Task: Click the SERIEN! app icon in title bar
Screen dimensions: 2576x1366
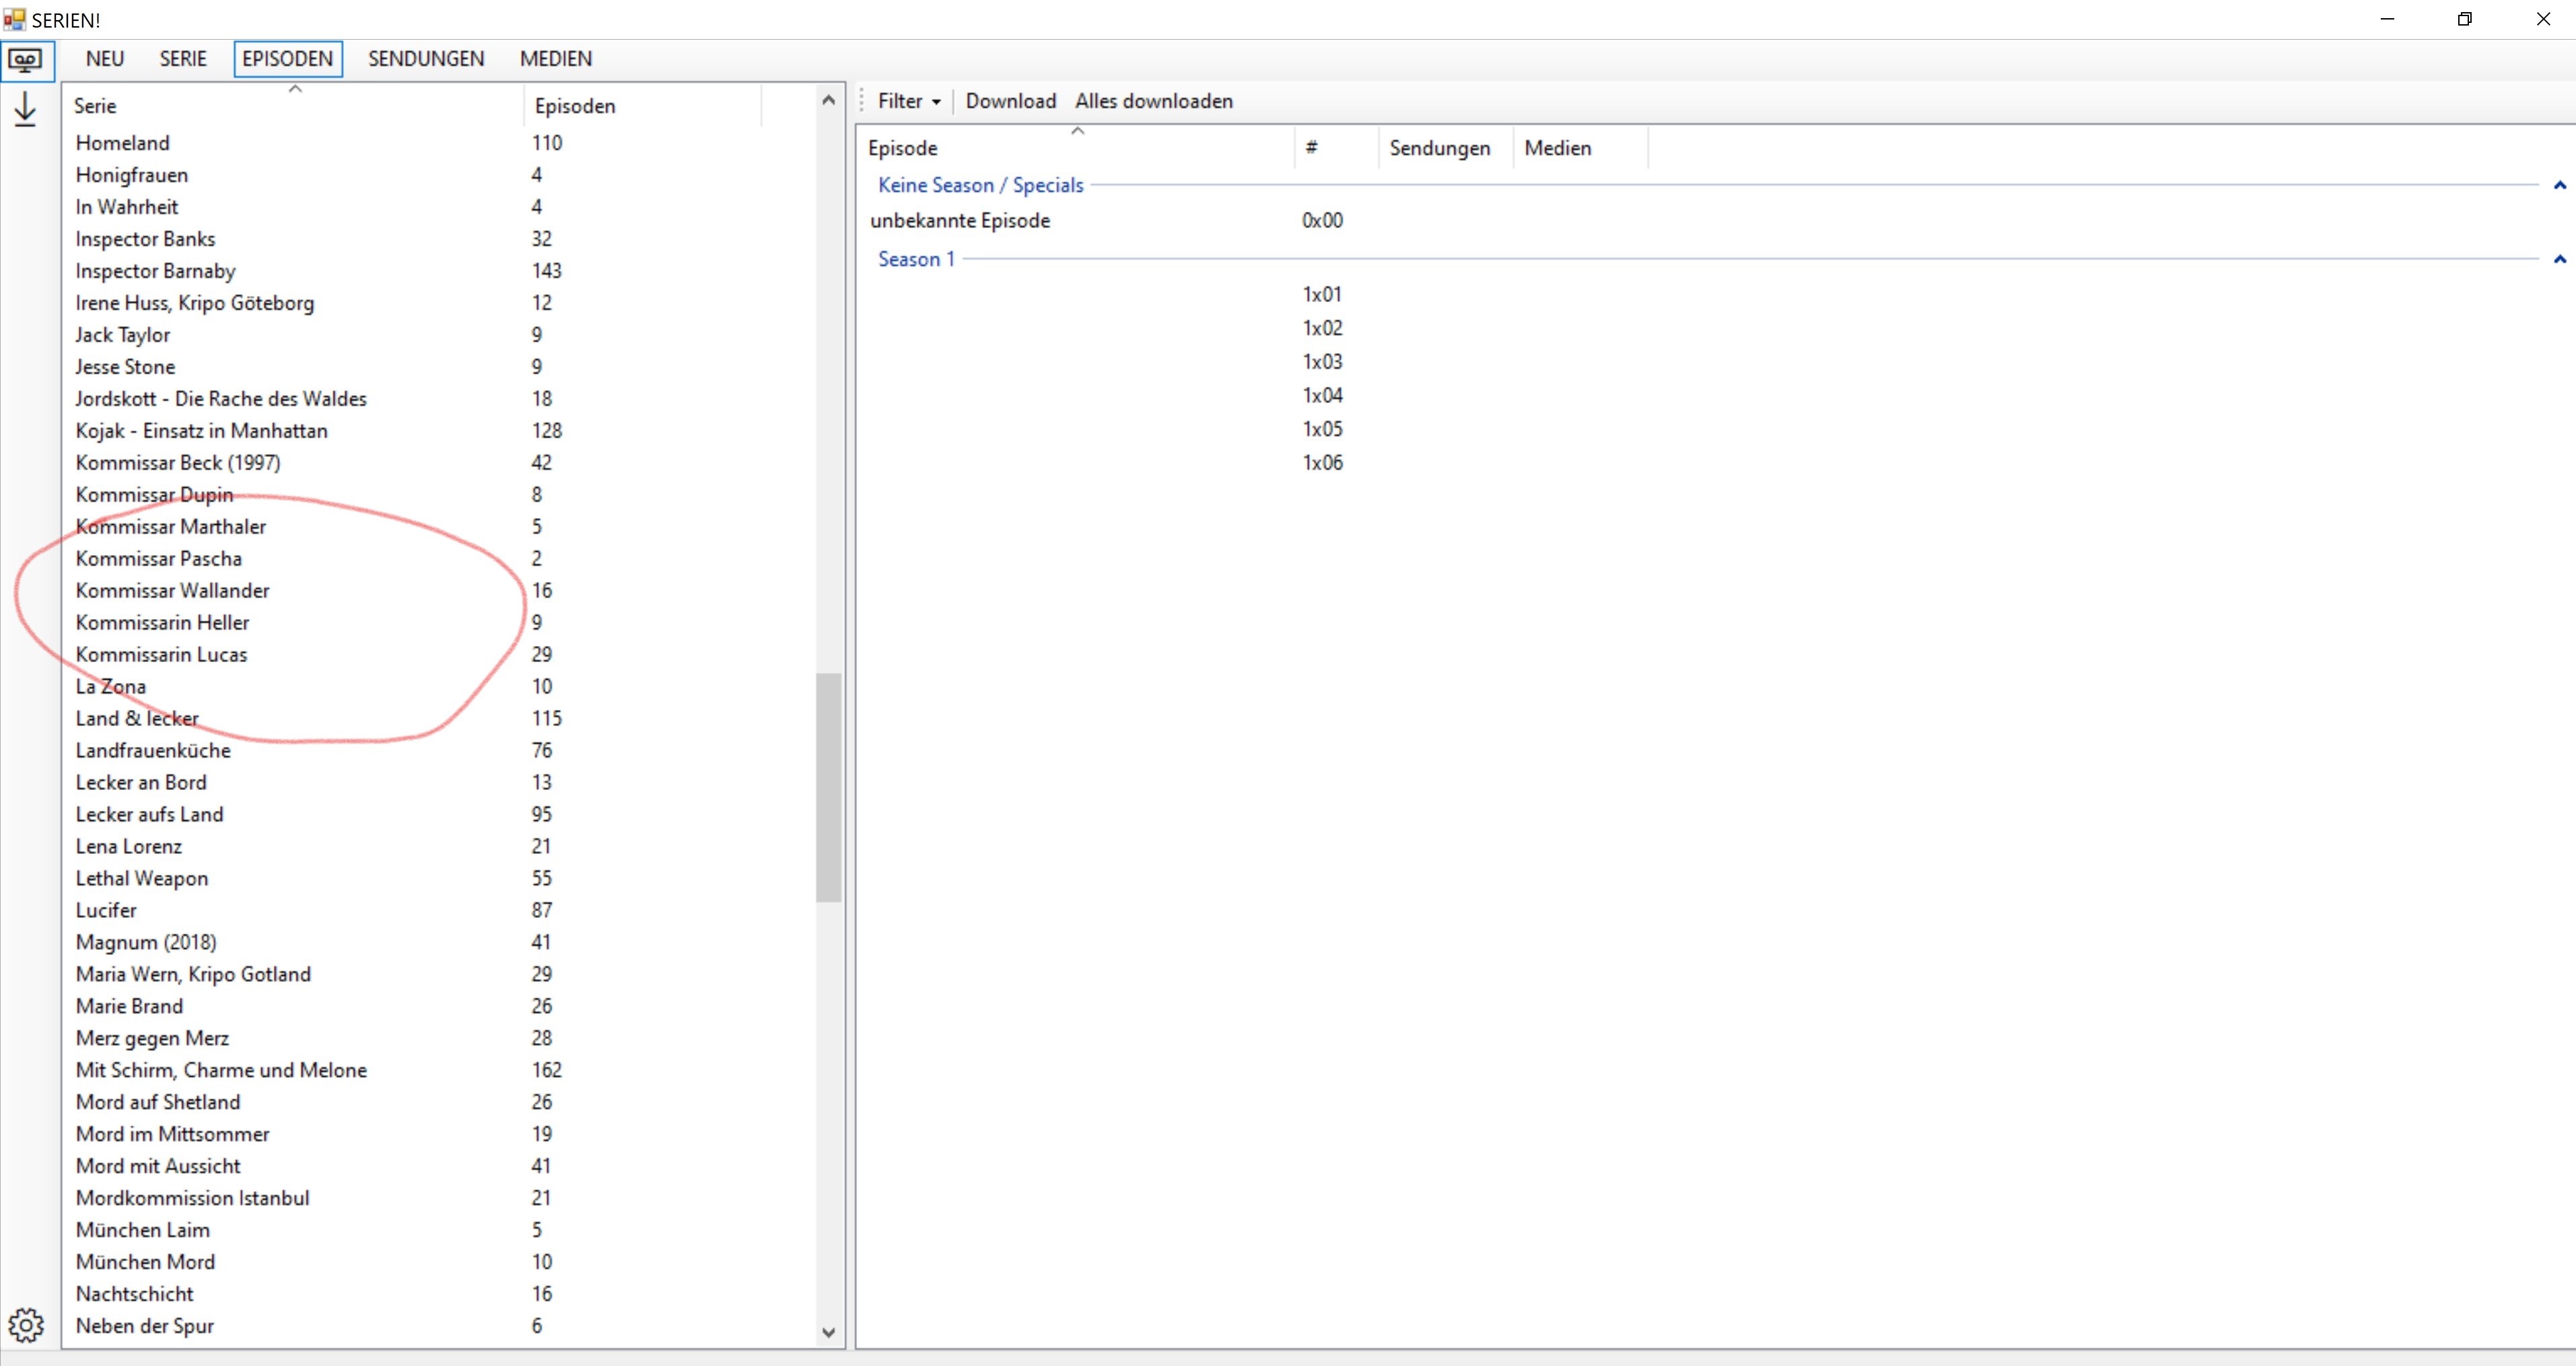Action: [14, 19]
